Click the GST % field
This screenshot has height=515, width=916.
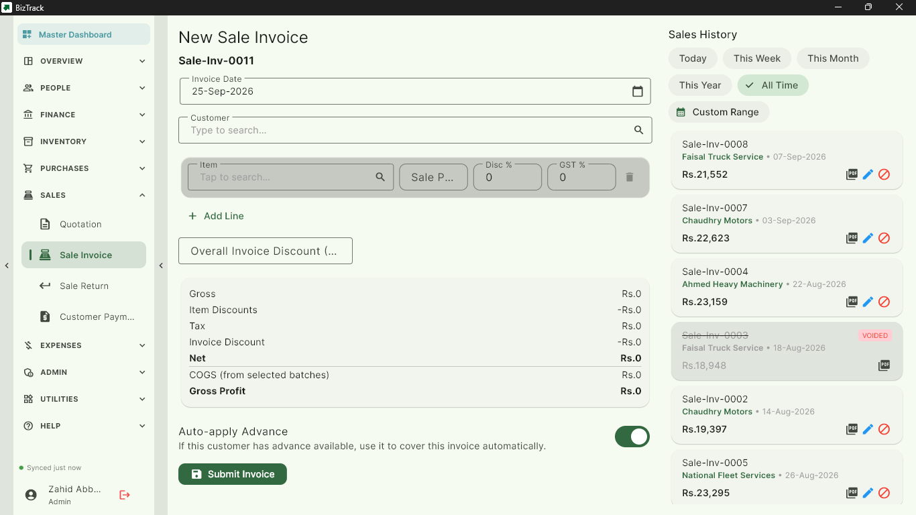(x=581, y=177)
